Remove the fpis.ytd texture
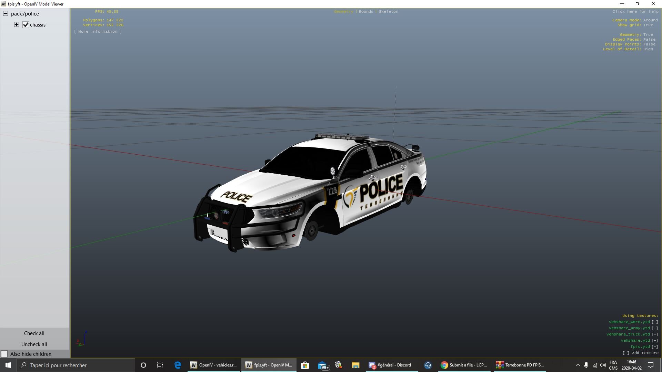Viewport: 662px width, 372px height. pos(654,347)
